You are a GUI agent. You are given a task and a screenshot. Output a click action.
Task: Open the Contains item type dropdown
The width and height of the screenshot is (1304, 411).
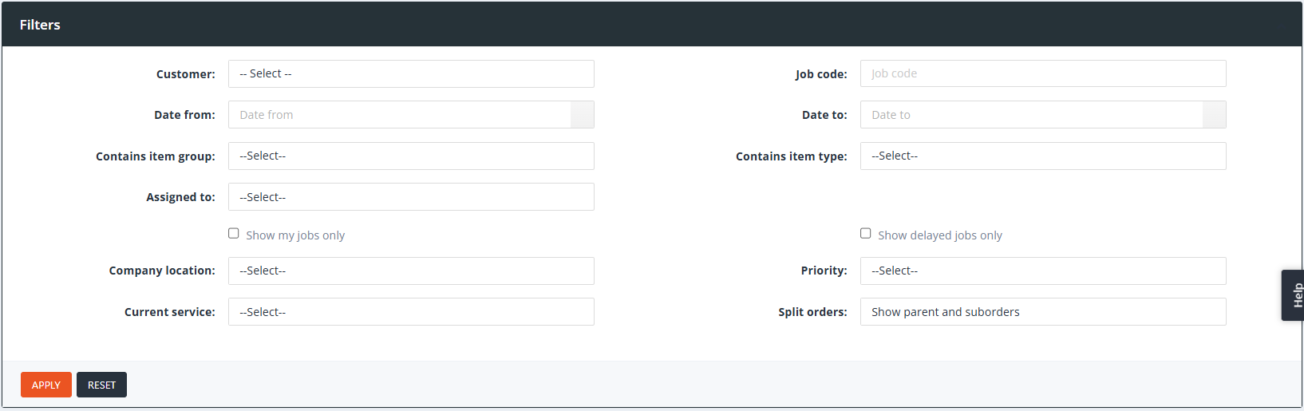click(x=1042, y=156)
